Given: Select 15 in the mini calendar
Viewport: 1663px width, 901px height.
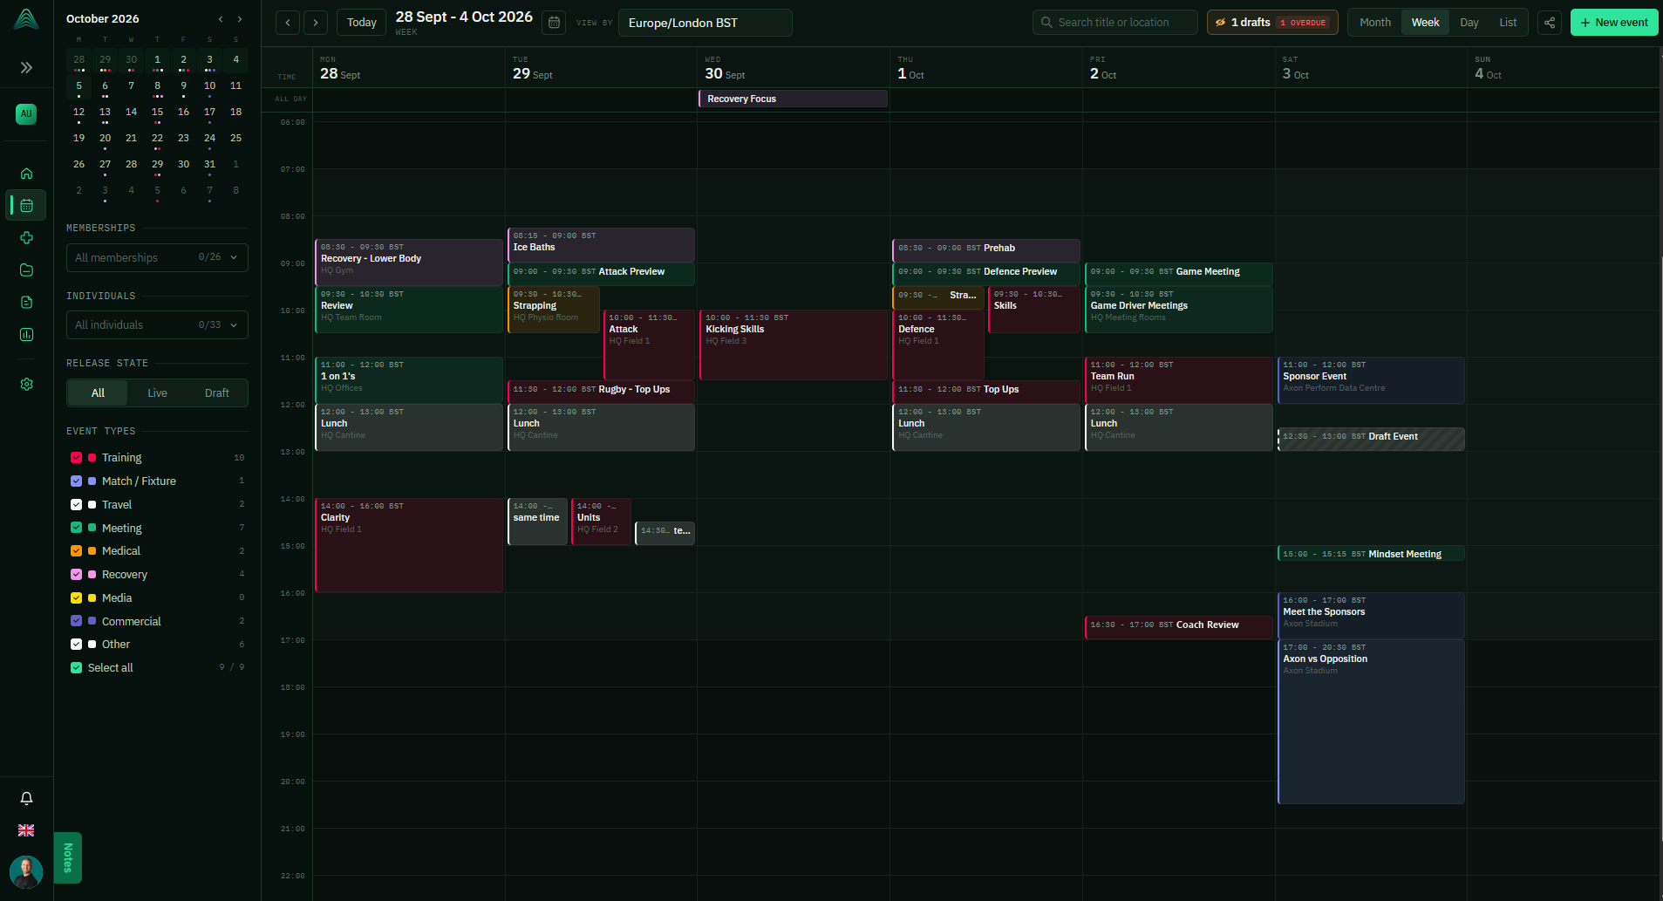Looking at the screenshot, I should coord(157,112).
